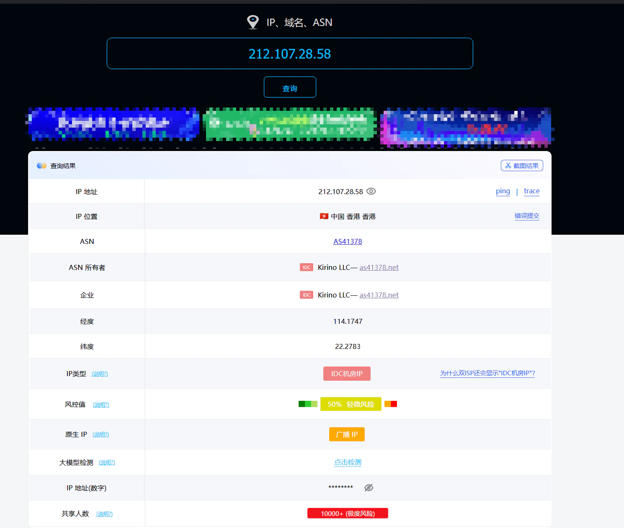
Task: Click the IDC badge in the 企业 row
Action: (307, 295)
